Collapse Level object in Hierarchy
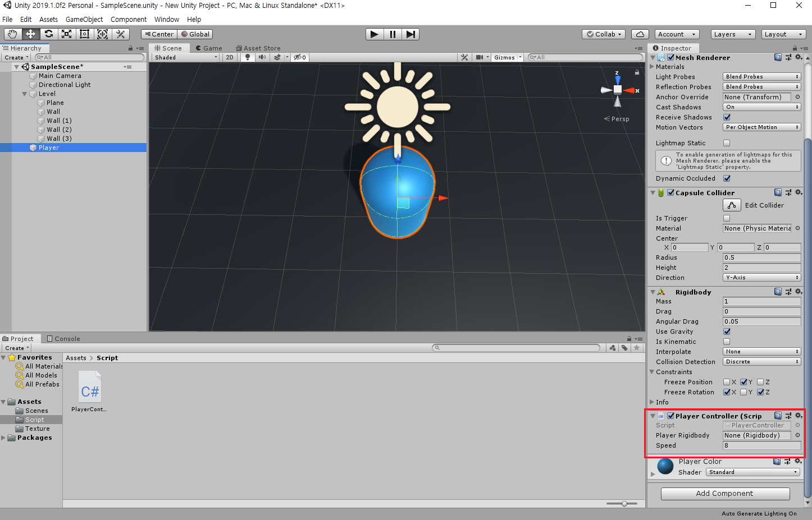This screenshot has width=812, height=520. point(24,94)
